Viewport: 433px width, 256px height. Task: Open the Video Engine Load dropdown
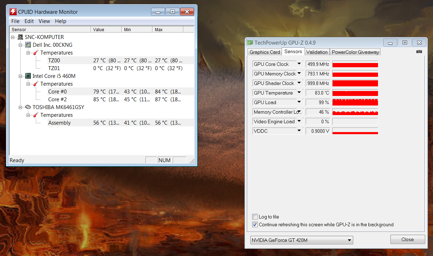click(x=299, y=121)
